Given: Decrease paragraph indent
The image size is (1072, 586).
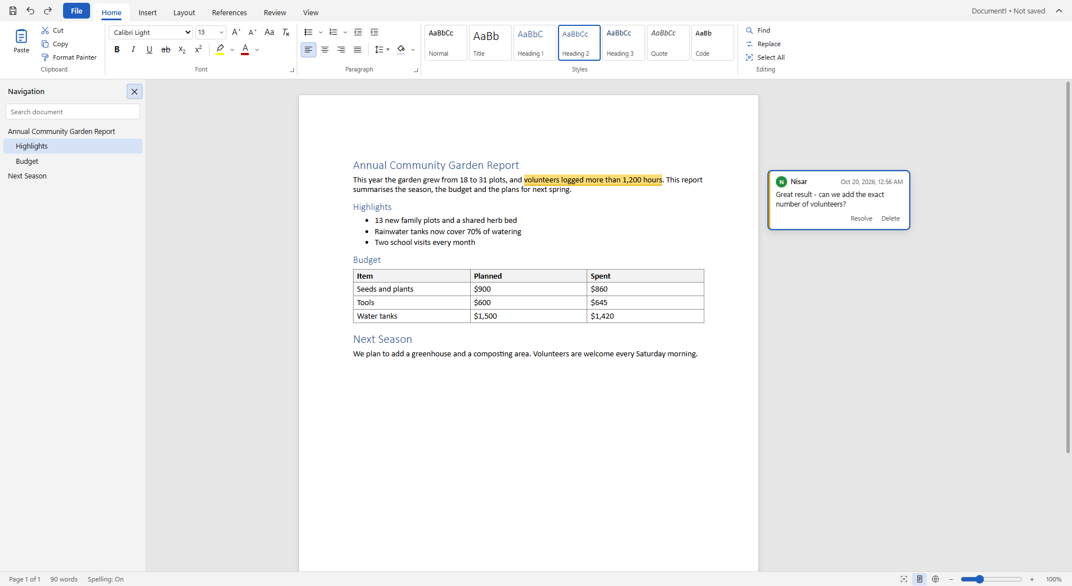Looking at the screenshot, I should point(358,32).
